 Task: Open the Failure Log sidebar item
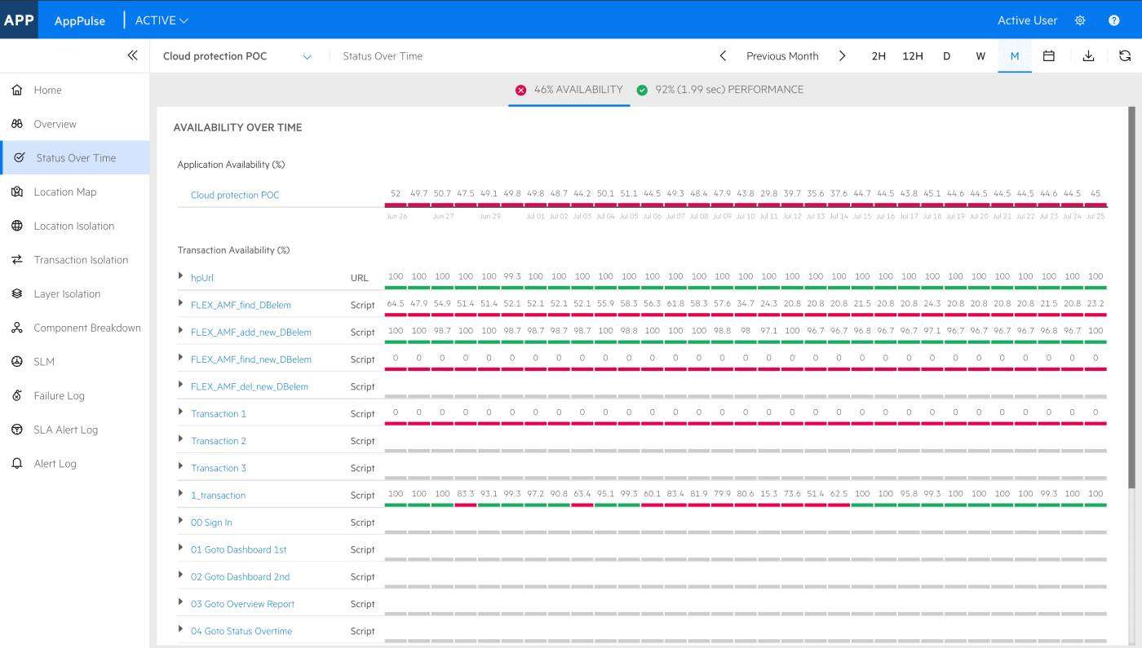point(59,396)
